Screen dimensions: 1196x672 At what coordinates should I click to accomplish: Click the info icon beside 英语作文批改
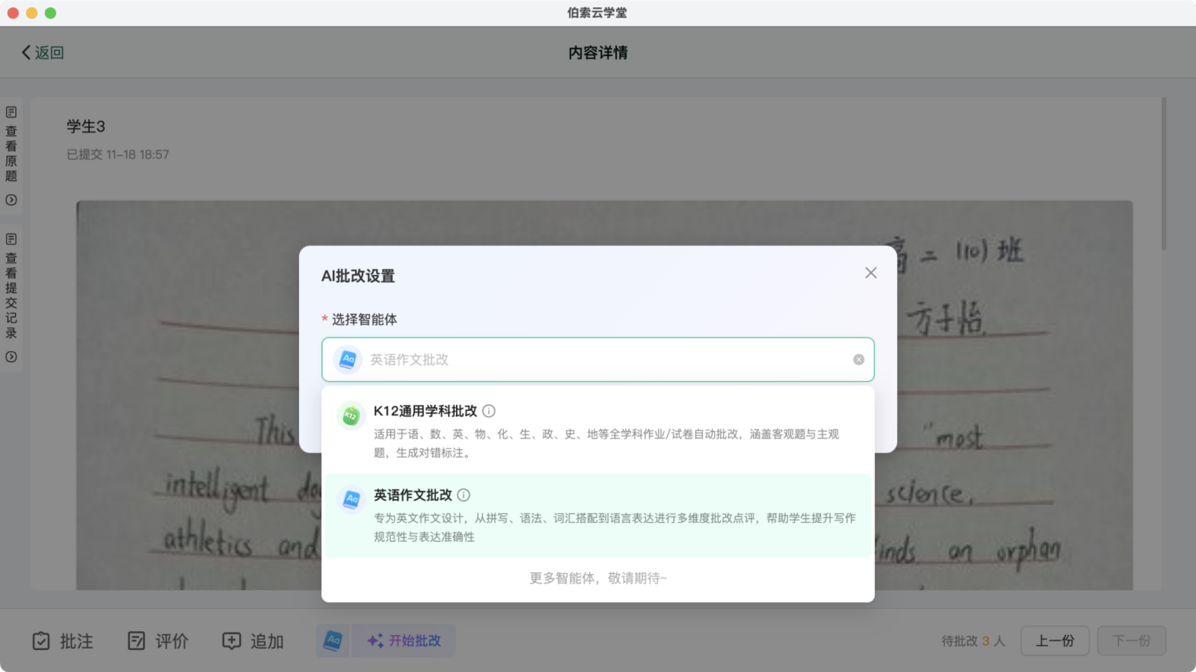click(463, 495)
